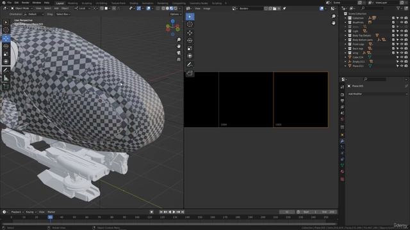
Task: Activate the Move tool in 3D viewport
Action: pos(6,38)
